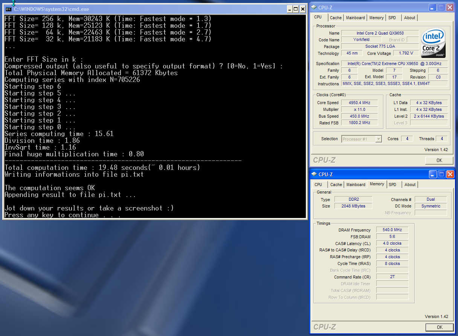Viewport: 458px width, 336px height.
Task: Open Cache tab in bottom CPU-Z window
Action: [x=336, y=185]
